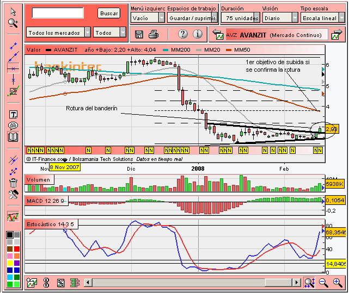
Task: Zoom in with the plus magnifier
Action: (338, 283)
